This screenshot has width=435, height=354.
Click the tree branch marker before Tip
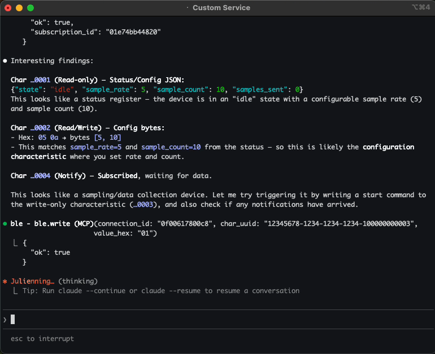pyautogui.click(x=15, y=291)
